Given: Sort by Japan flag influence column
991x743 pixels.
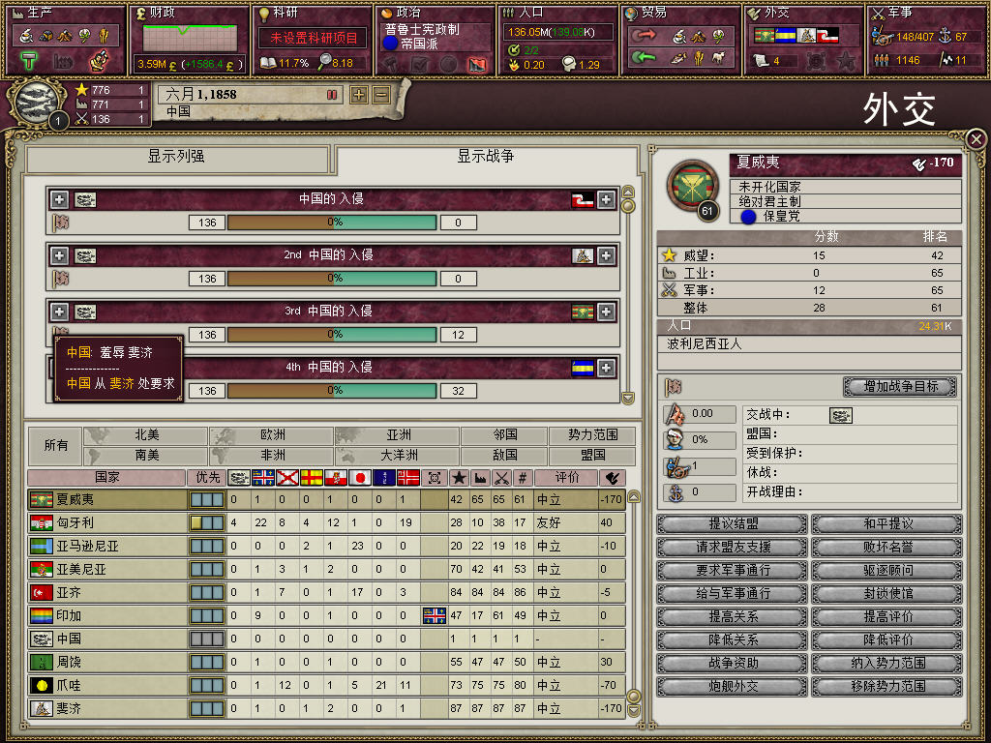Looking at the screenshot, I should tap(360, 478).
